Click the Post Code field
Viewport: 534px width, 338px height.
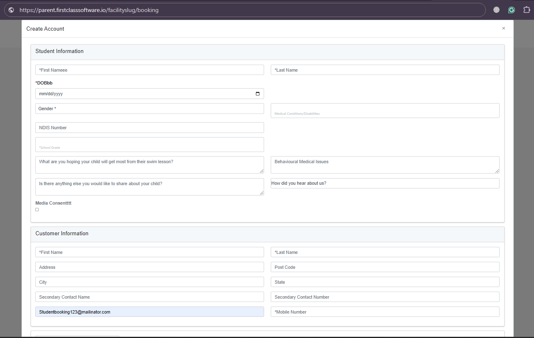[x=385, y=267]
